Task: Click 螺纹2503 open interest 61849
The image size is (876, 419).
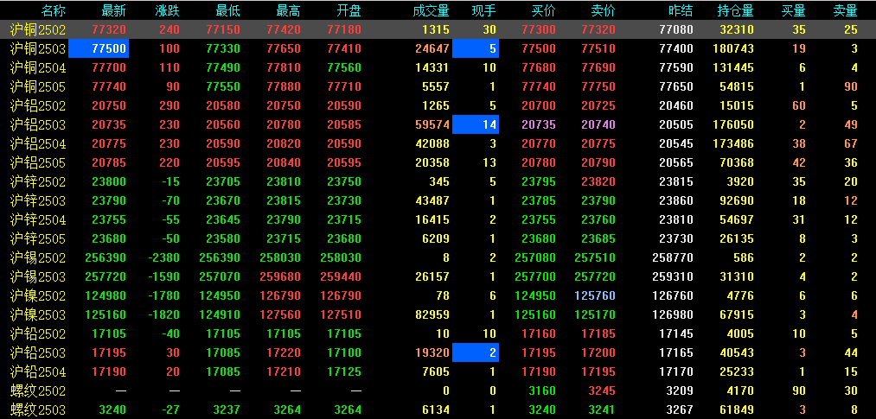Action: pos(736,409)
